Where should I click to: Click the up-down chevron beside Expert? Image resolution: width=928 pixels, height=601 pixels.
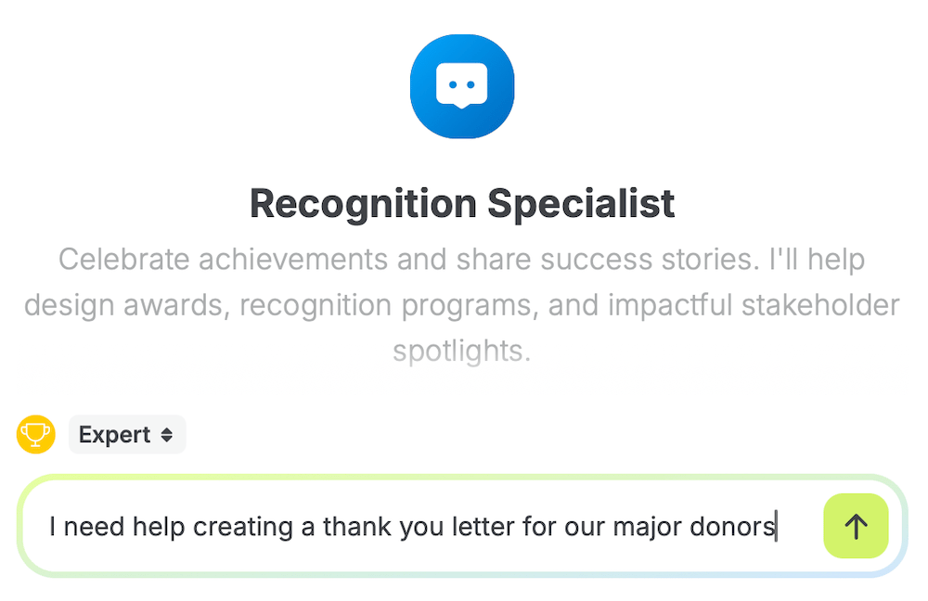pos(167,435)
